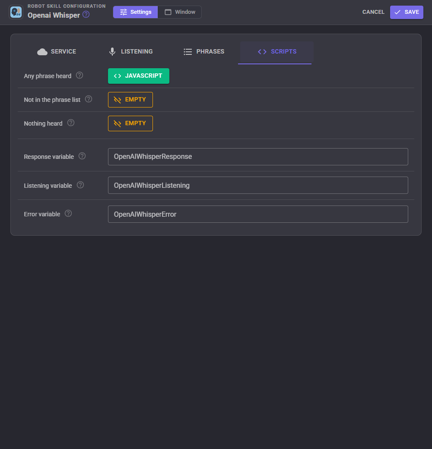Open help for Response variable
Screen dimensions: 432x449
coord(82,156)
